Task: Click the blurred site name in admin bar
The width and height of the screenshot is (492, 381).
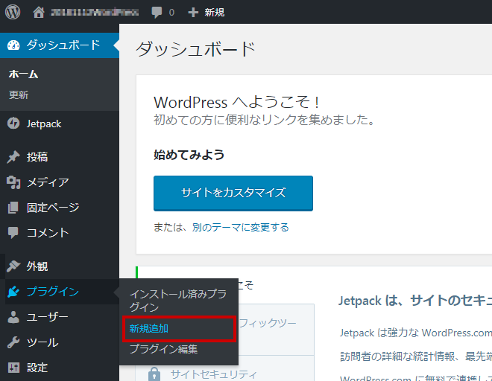Action: click(x=95, y=13)
